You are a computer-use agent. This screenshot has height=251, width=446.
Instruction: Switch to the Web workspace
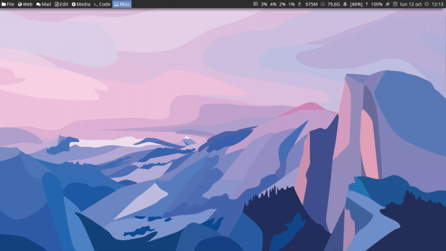click(x=25, y=4)
